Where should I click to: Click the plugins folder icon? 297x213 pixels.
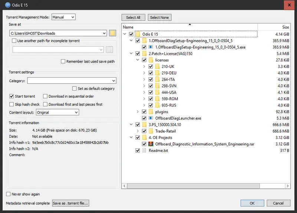151,112
